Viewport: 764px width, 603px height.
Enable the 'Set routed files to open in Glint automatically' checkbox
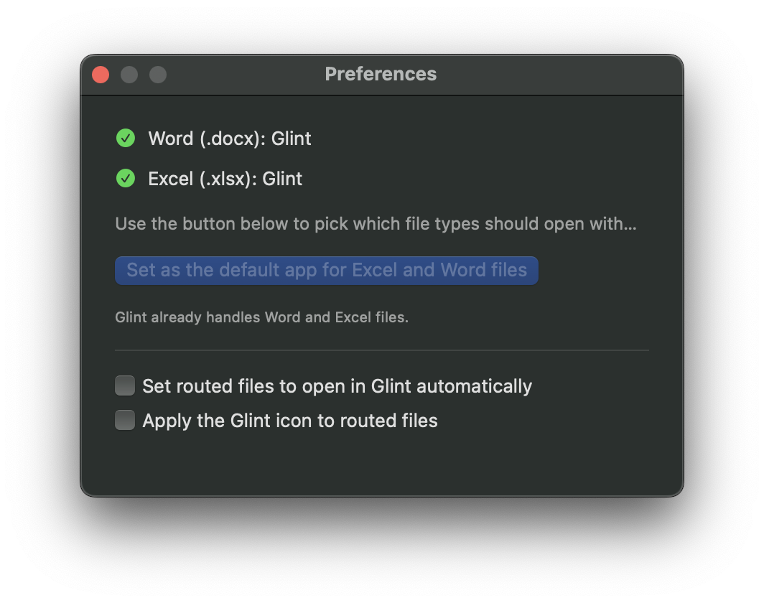tap(125, 385)
